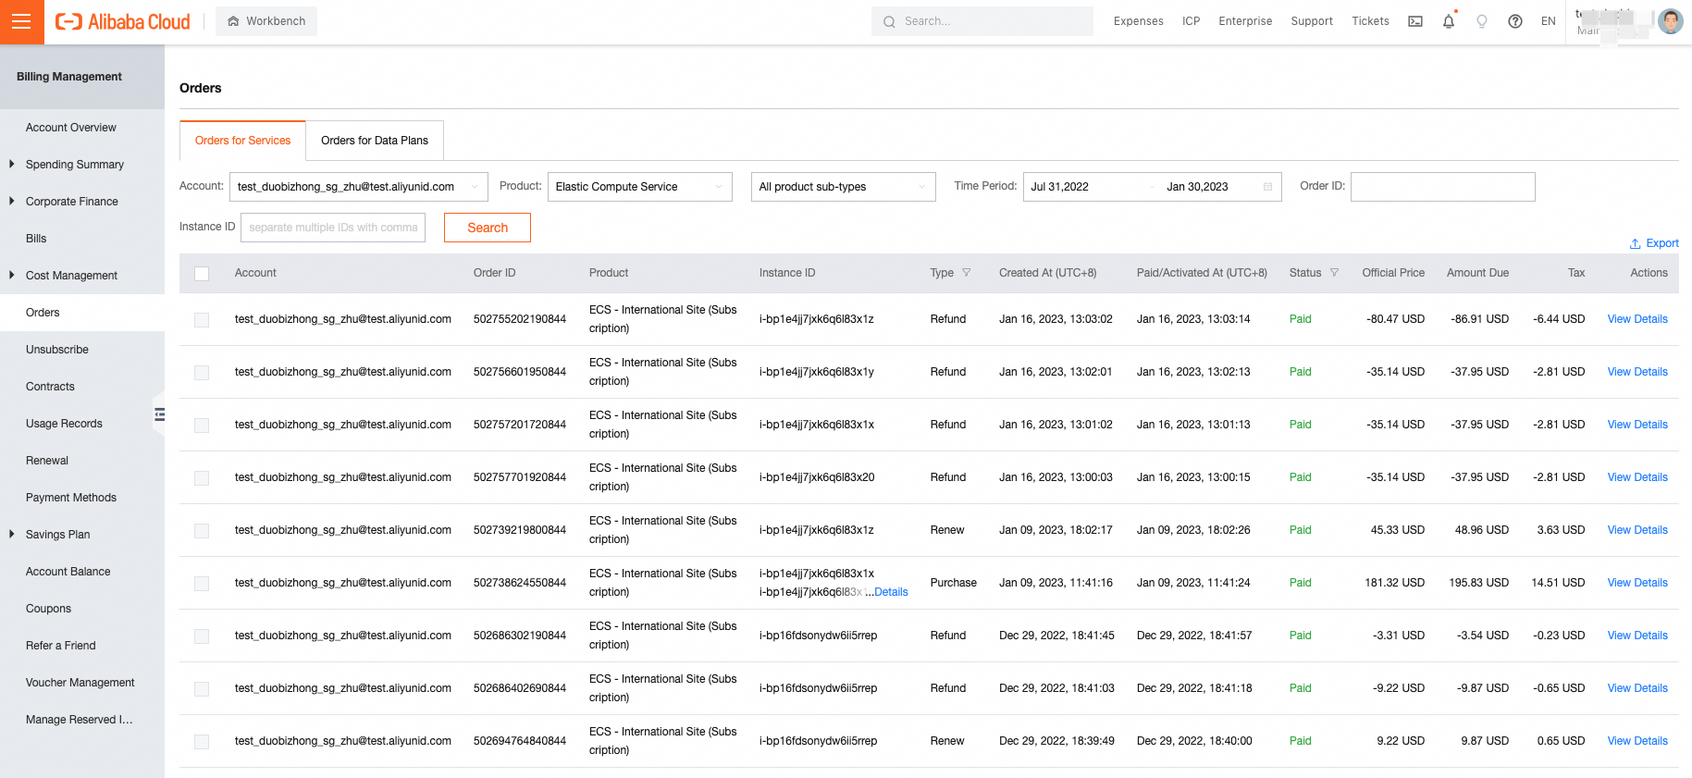Click the top Search box
The height and width of the screenshot is (778, 1692).
[x=982, y=21]
